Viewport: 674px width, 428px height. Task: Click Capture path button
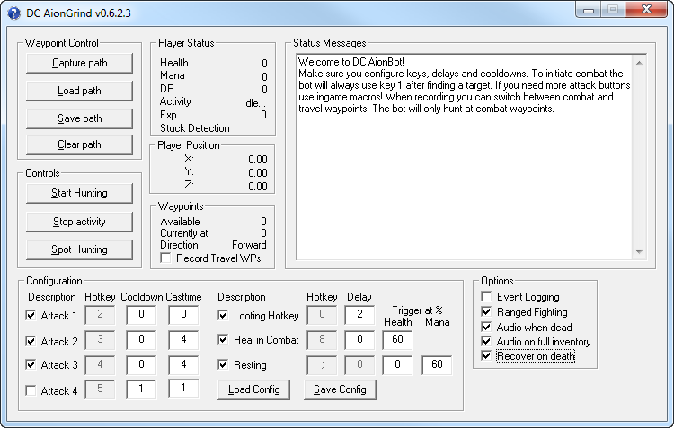(79, 63)
